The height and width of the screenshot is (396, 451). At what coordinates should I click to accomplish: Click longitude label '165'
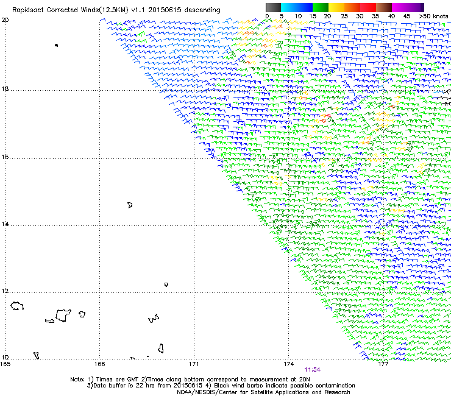pos(5,364)
